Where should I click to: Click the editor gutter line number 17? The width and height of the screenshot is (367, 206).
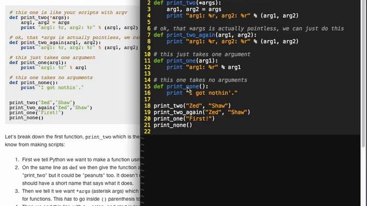pos(147,99)
